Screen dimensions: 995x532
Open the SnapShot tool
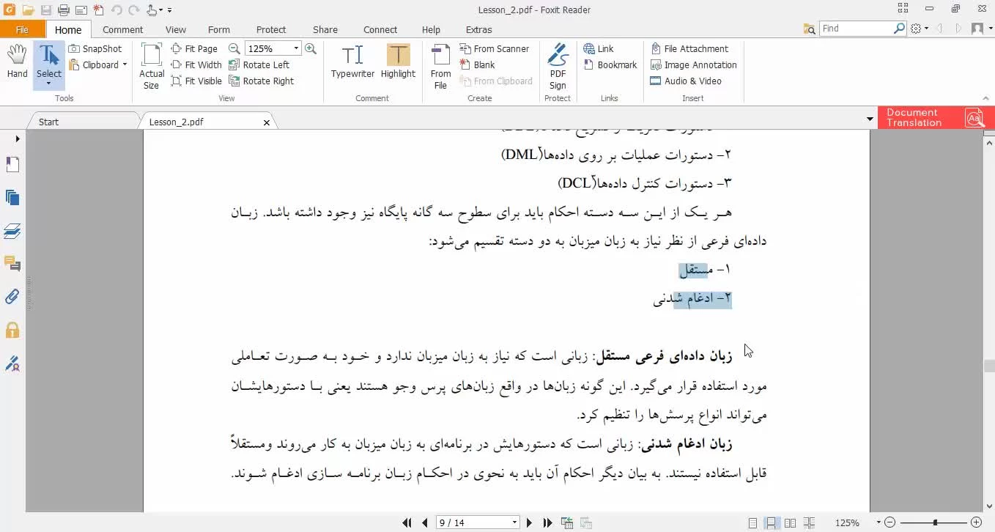coord(95,48)
